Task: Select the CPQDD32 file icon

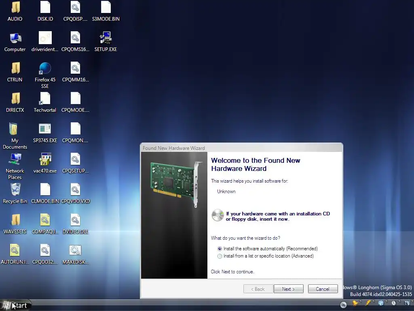Action: coord(45,250)
